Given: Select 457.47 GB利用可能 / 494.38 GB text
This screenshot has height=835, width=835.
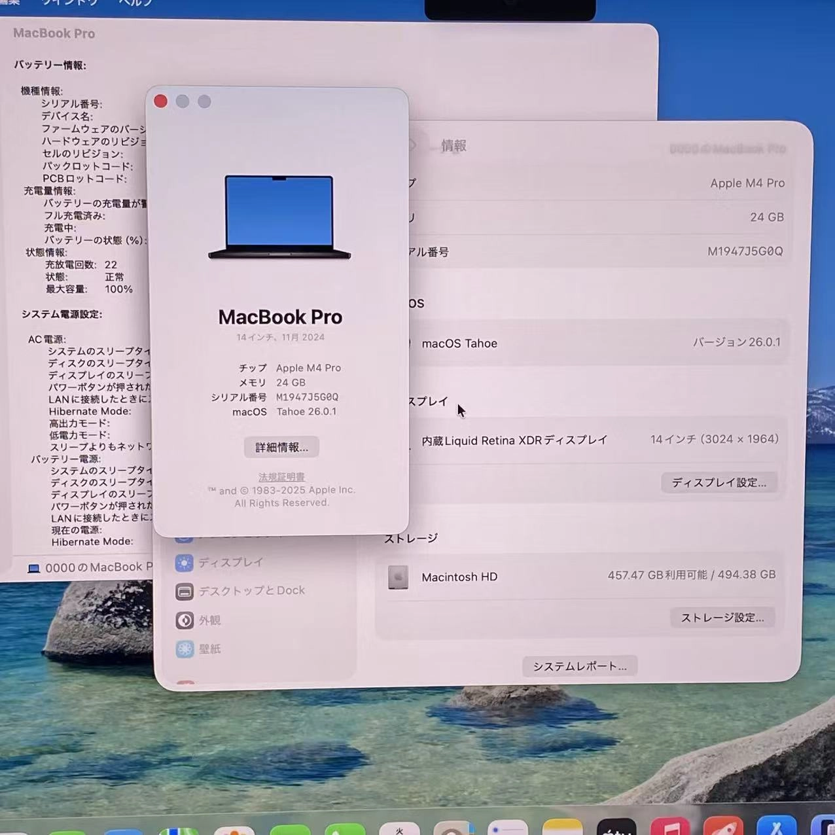Looking at the screenshot, I should coord(692,575).
